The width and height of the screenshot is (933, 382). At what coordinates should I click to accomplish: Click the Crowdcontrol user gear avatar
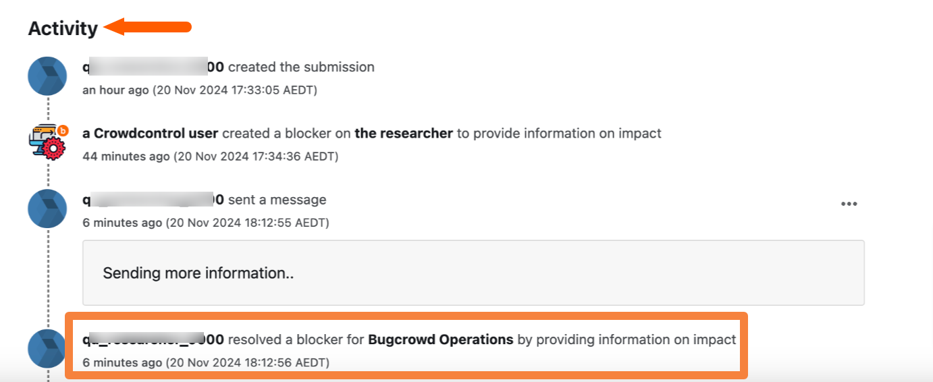pos(47,142)
